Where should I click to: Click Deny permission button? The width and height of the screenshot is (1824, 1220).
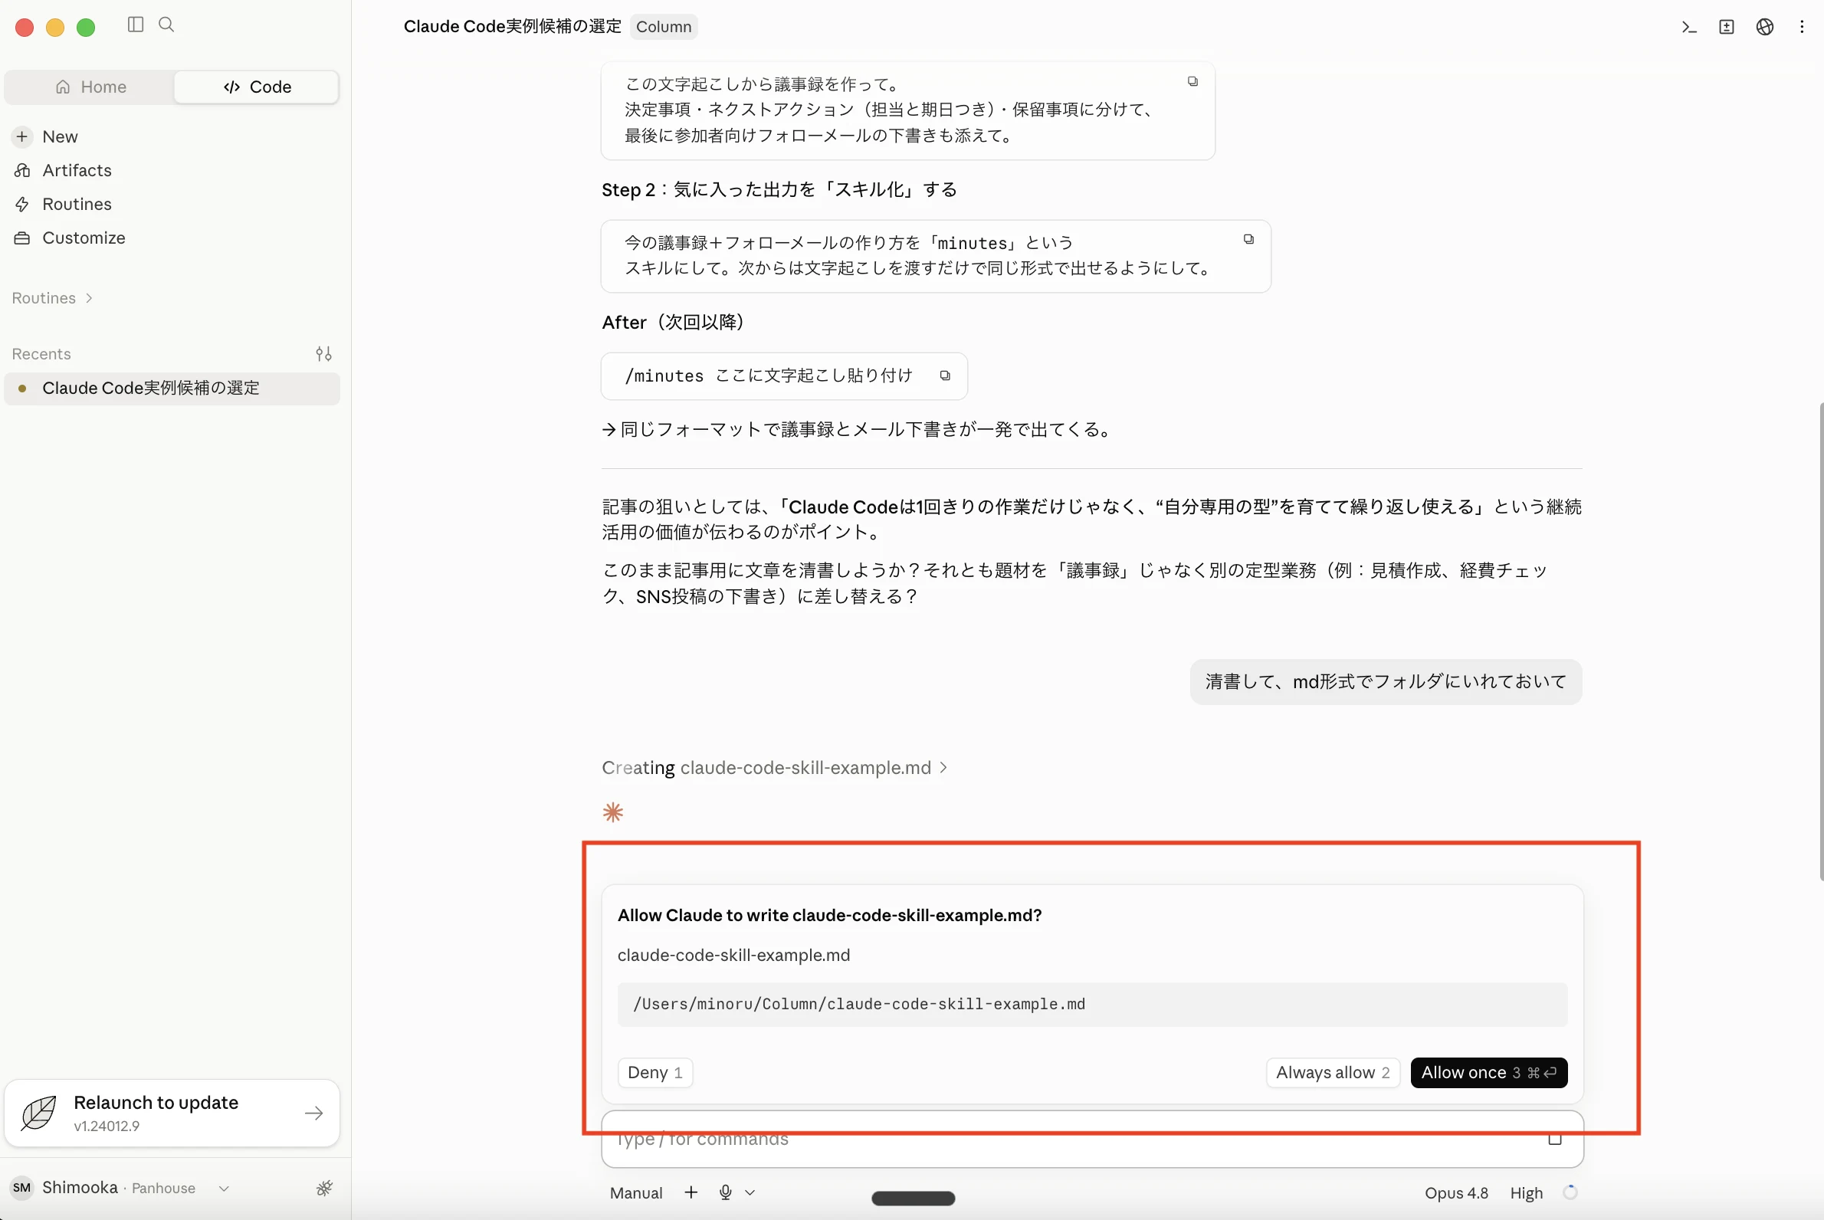tap(654, 1073)
